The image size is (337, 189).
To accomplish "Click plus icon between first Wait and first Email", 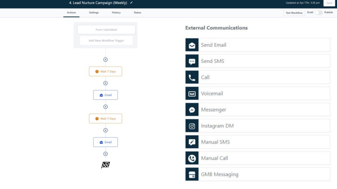I will pyautogui.click(x=106, y=83).
